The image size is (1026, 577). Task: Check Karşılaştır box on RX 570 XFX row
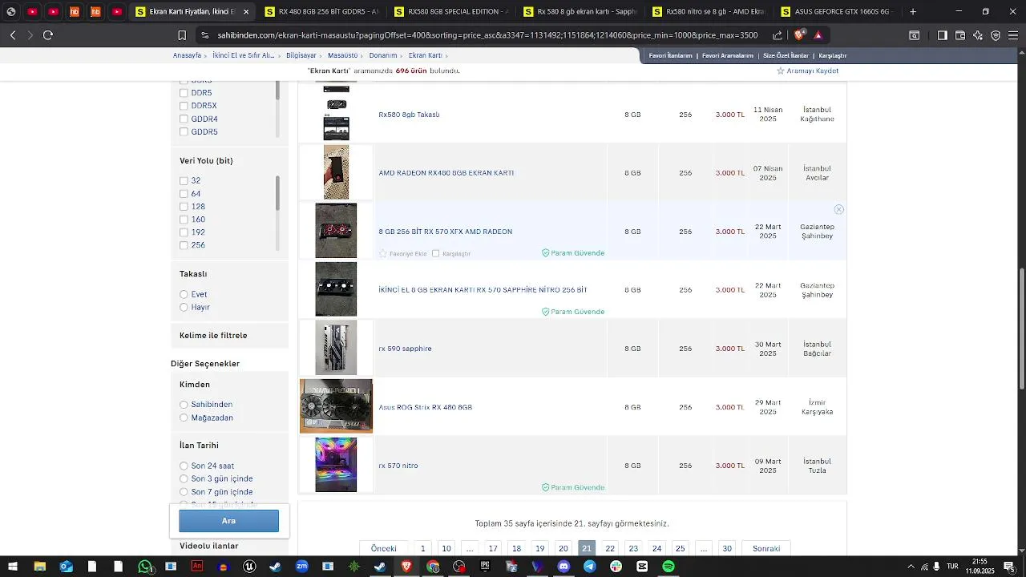[436, 253]
